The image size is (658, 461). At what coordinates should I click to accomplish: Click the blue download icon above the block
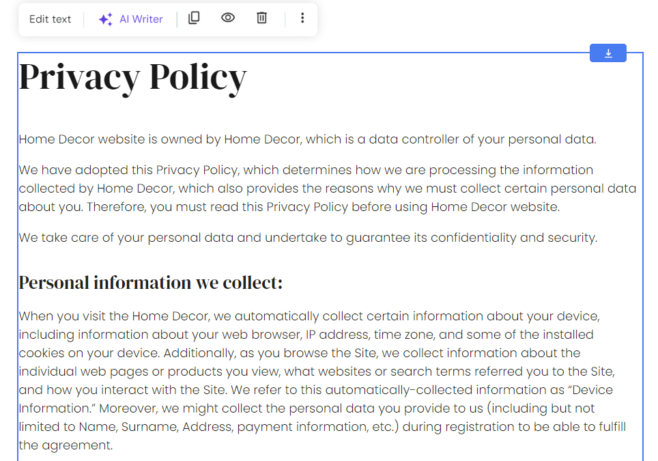pyautogui.click(x=607, y=53)
